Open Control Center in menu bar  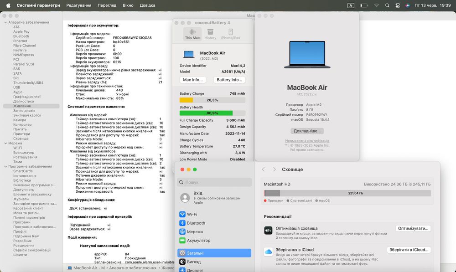(398, 5)
